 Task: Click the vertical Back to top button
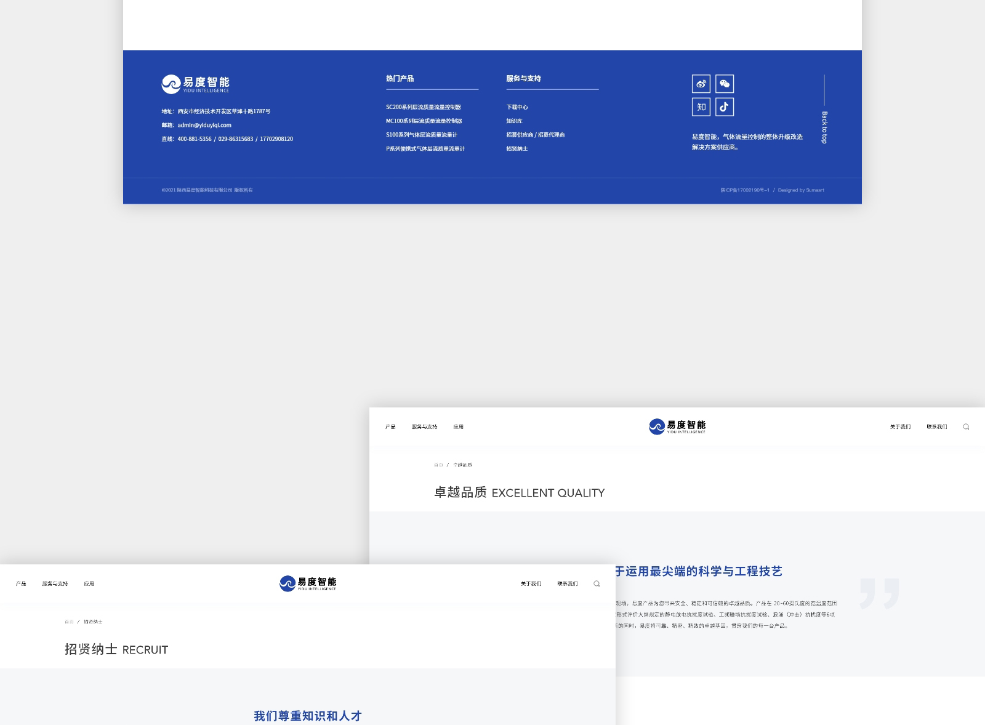[x=824, y=127]
